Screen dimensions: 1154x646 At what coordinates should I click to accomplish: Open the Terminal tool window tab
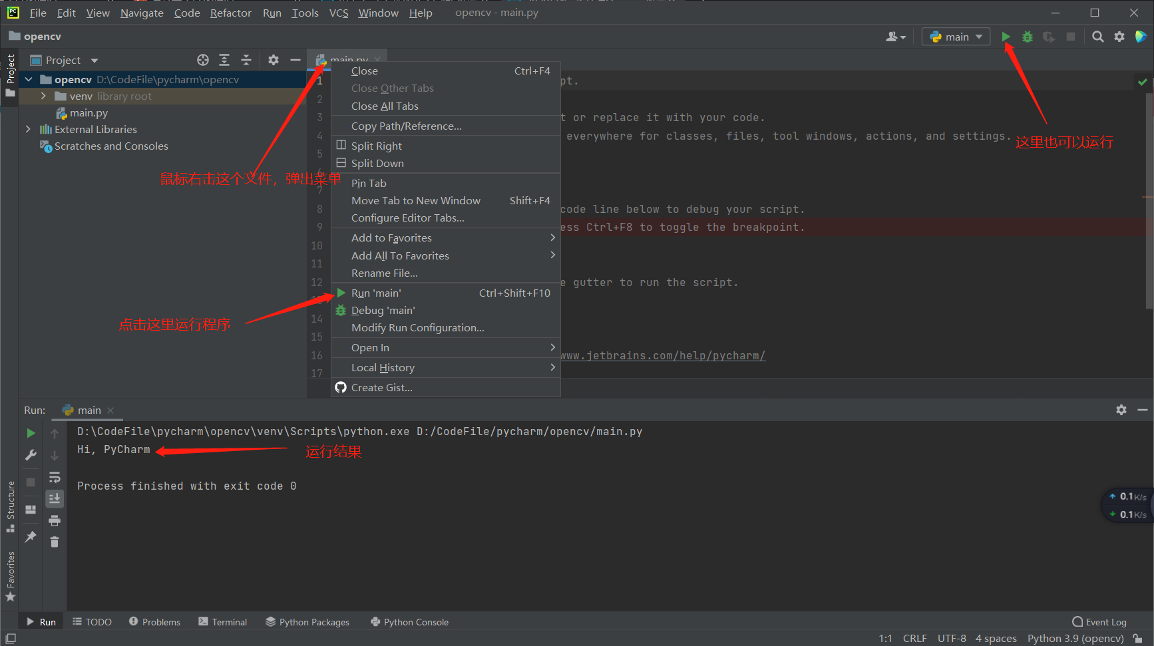click(222, 622)
